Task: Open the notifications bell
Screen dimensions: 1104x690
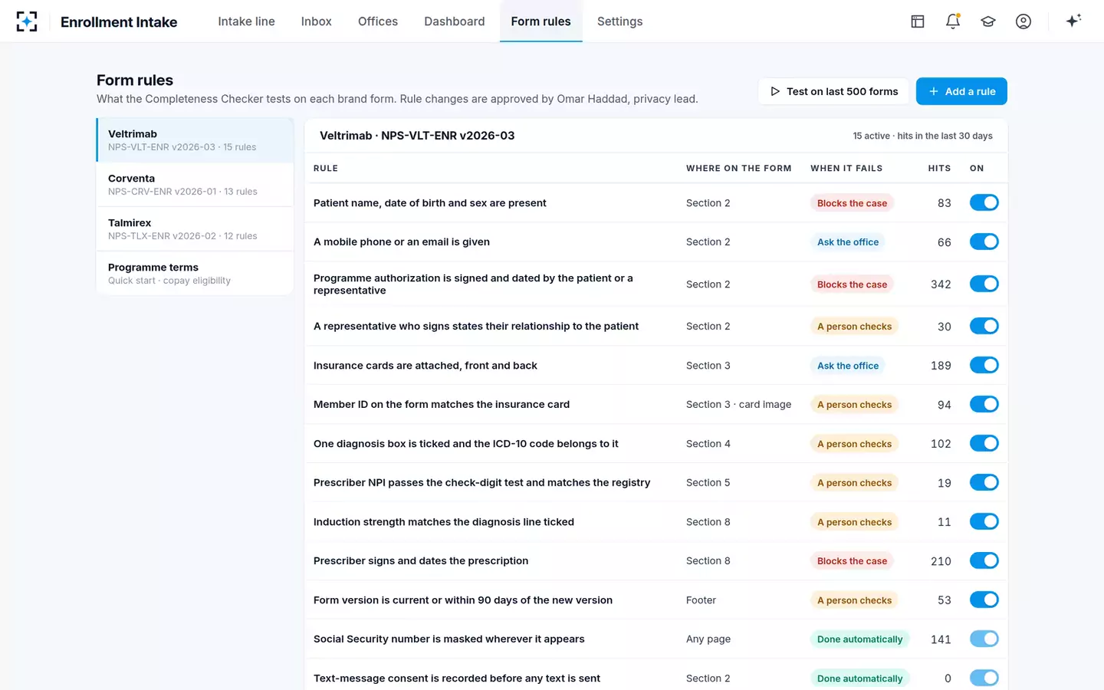Action: pyautogui.click(x=953, y=21)
